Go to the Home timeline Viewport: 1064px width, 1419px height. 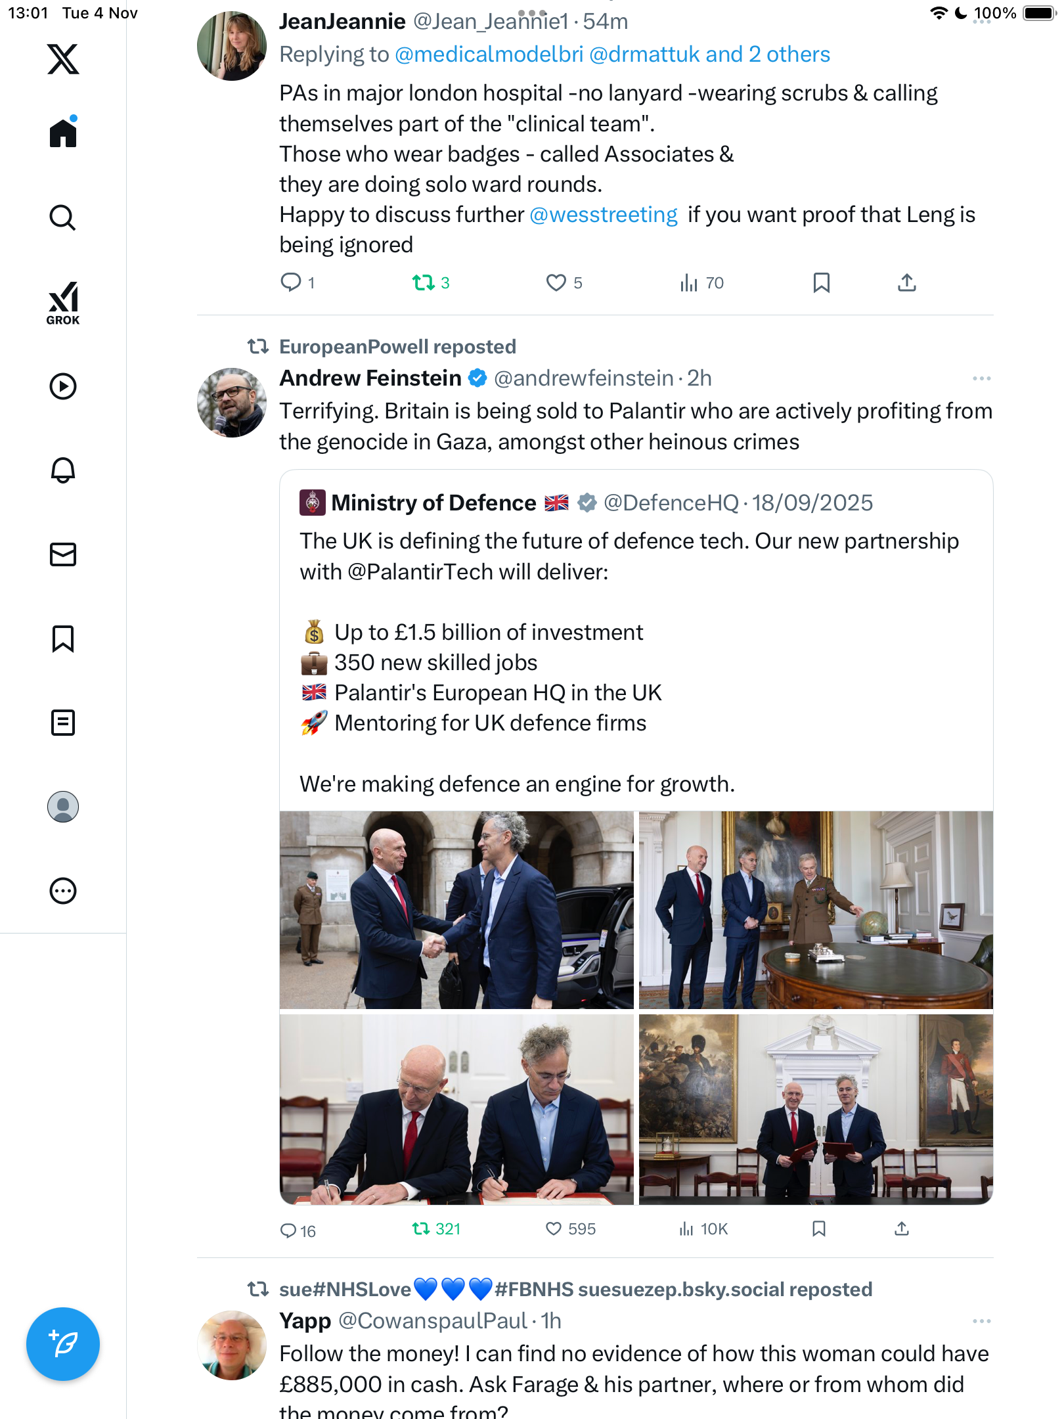point(63,133)
